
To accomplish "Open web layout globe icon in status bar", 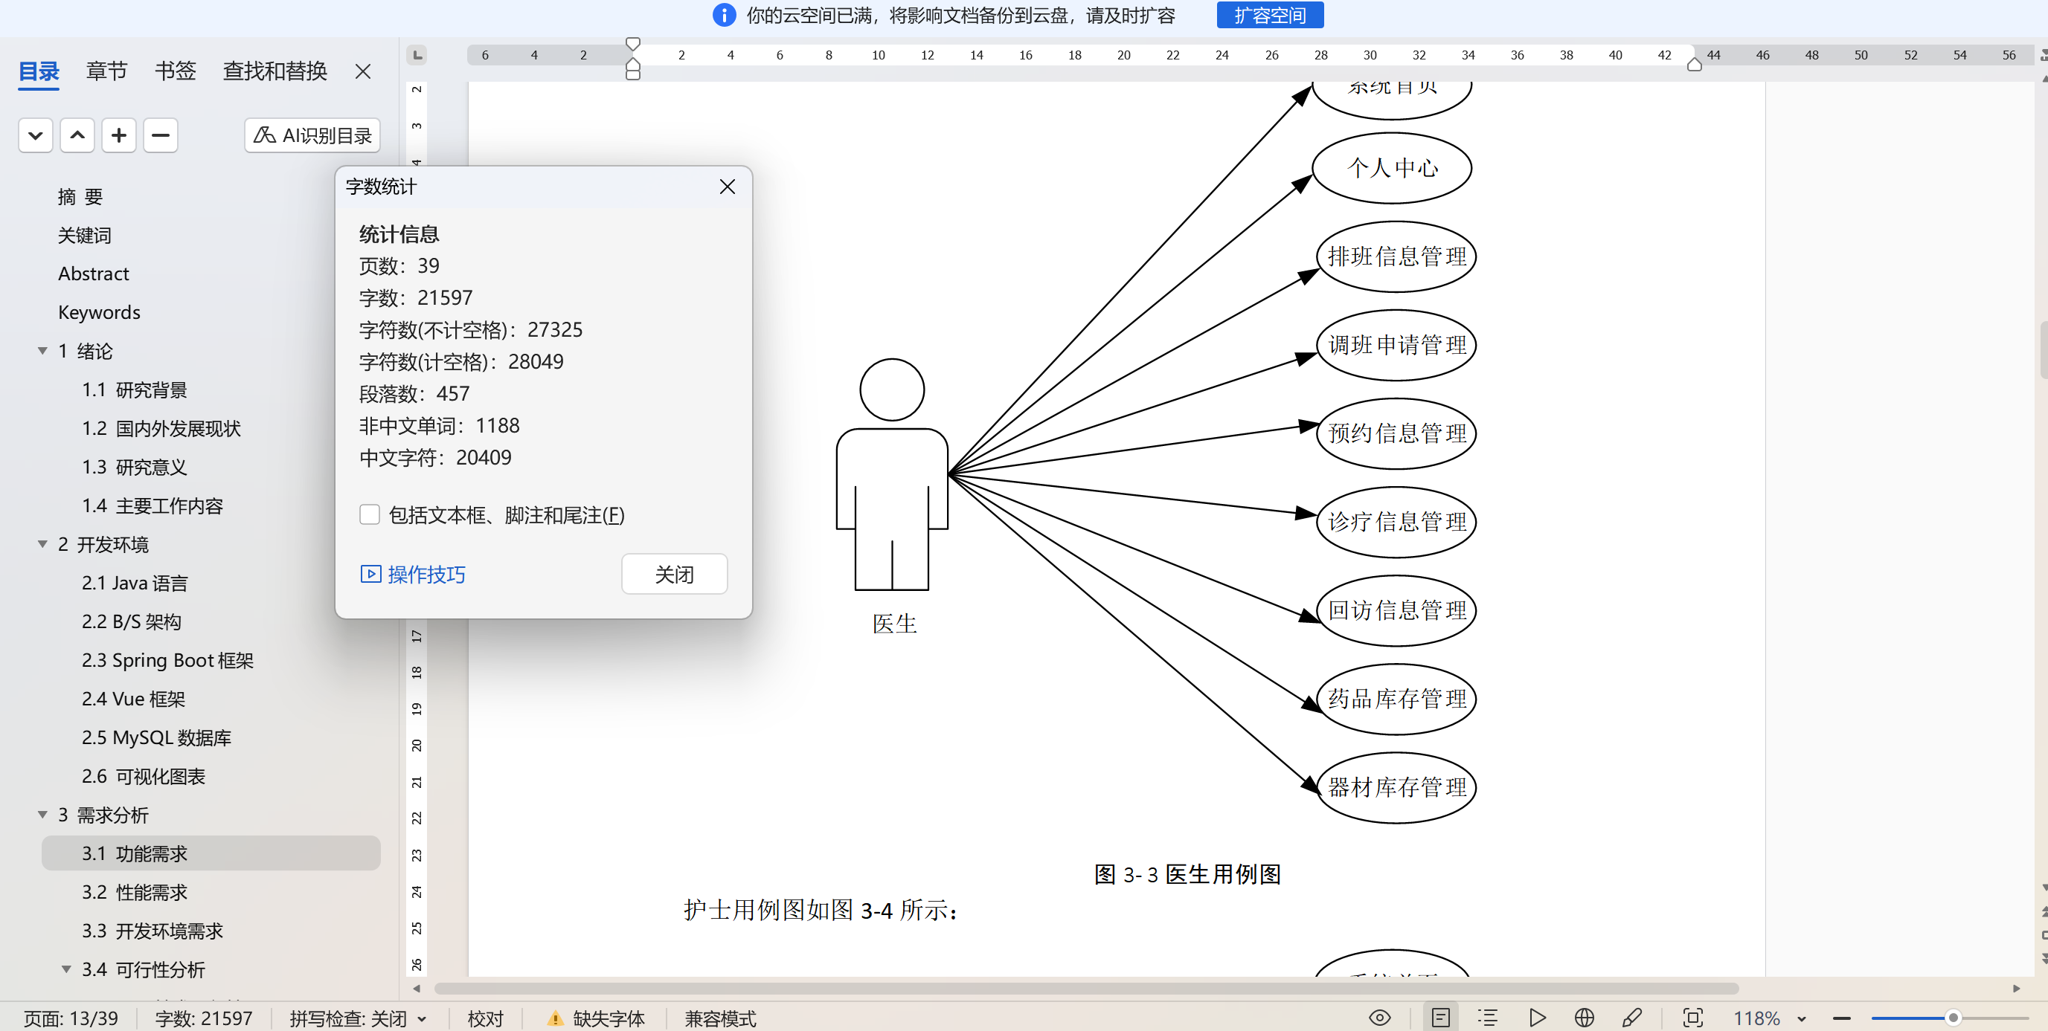I will coord(1584,1018).
